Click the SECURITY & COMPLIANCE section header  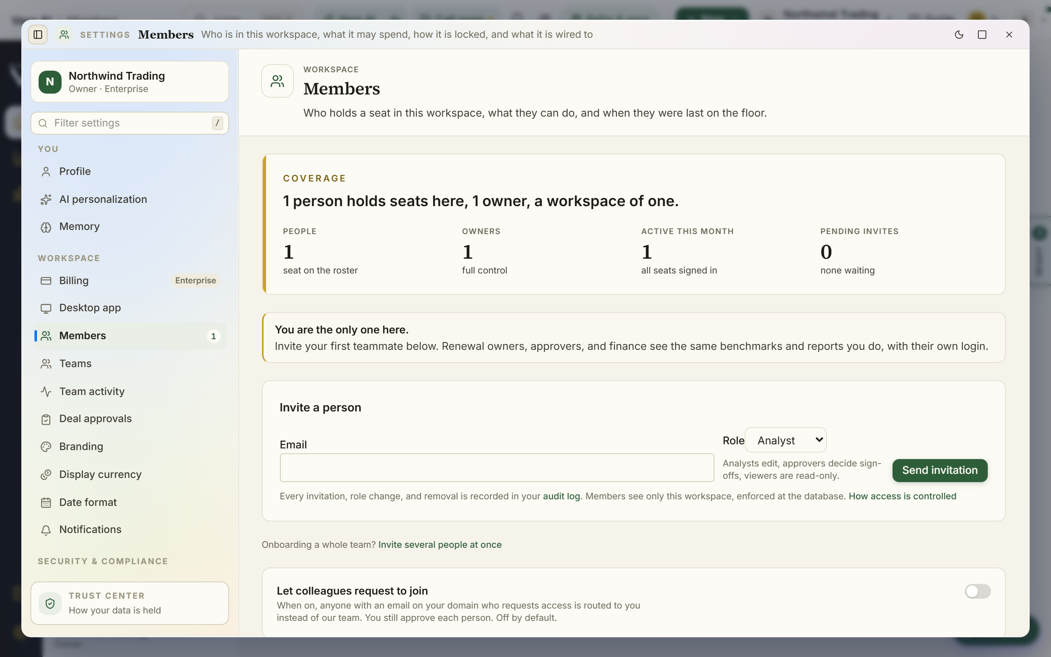pos(103,561)
